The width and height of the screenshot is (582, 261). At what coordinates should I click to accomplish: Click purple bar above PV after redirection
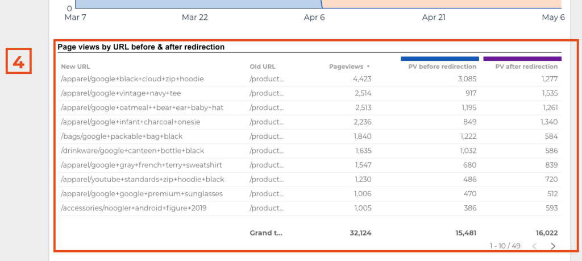coord(522,59)
